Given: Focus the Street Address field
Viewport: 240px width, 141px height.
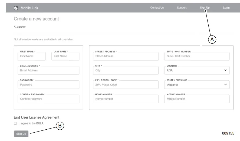Looking at the screenshot, I should pyautogui.click(x=126, y=56).
